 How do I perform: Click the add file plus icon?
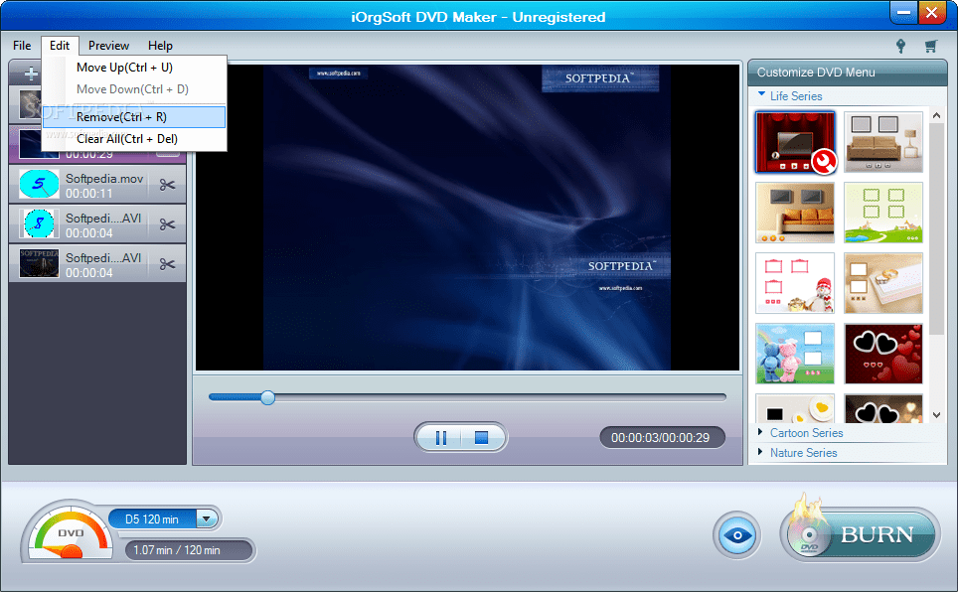coord(30,74)
